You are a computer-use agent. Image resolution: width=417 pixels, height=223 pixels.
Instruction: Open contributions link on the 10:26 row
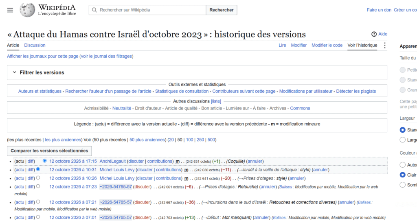point(168,178)
